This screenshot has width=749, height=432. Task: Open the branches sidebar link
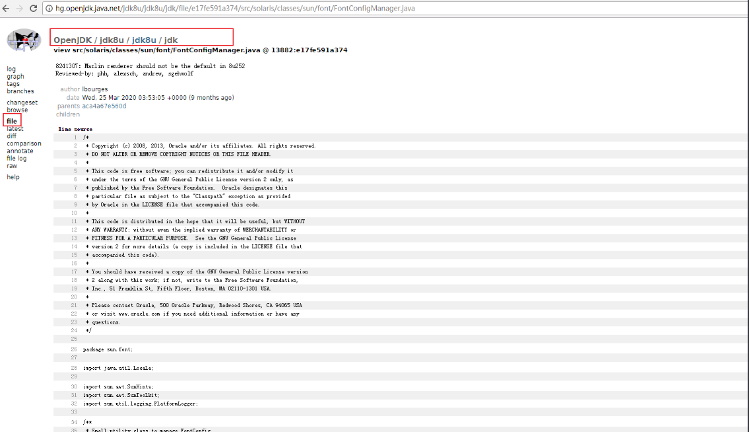[x=20, y=91]
